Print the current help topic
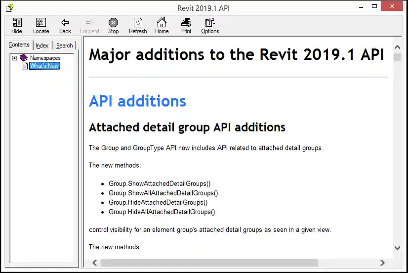This screenshot has width=408, height=273. (x=186, y=23)
